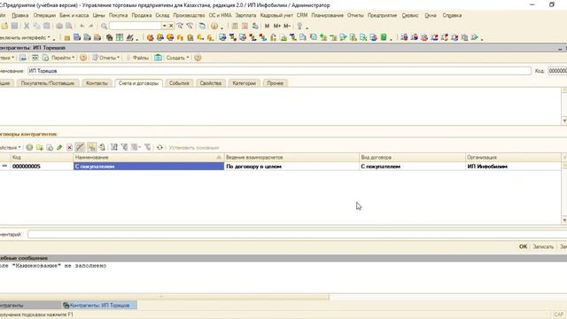Open the Справка menu
Viewport: 567px width, 319px height.
(452, 16)
